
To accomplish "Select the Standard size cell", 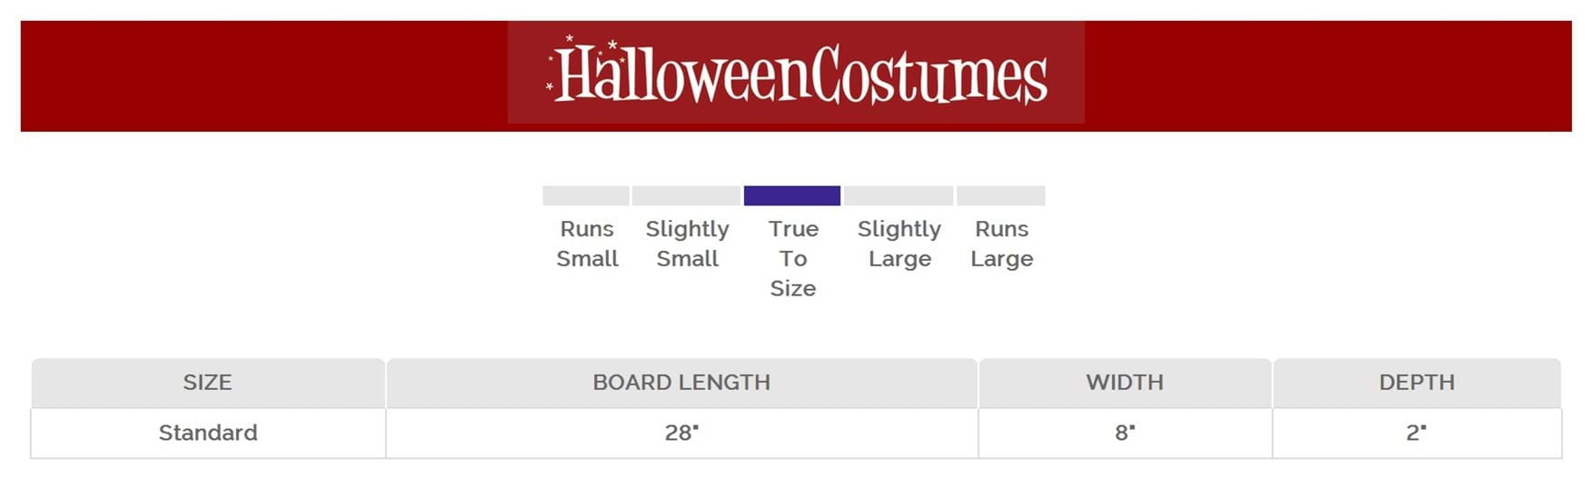I will coord(208,433).
